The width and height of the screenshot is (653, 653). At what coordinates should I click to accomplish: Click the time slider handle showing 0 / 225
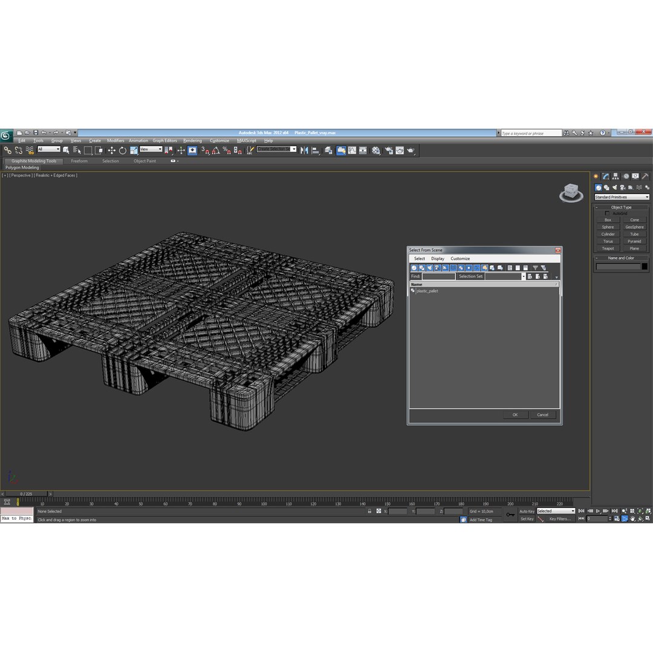(26, 494)
